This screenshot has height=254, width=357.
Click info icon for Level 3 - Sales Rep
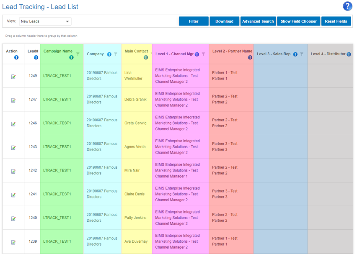click(x=295, y=54)
